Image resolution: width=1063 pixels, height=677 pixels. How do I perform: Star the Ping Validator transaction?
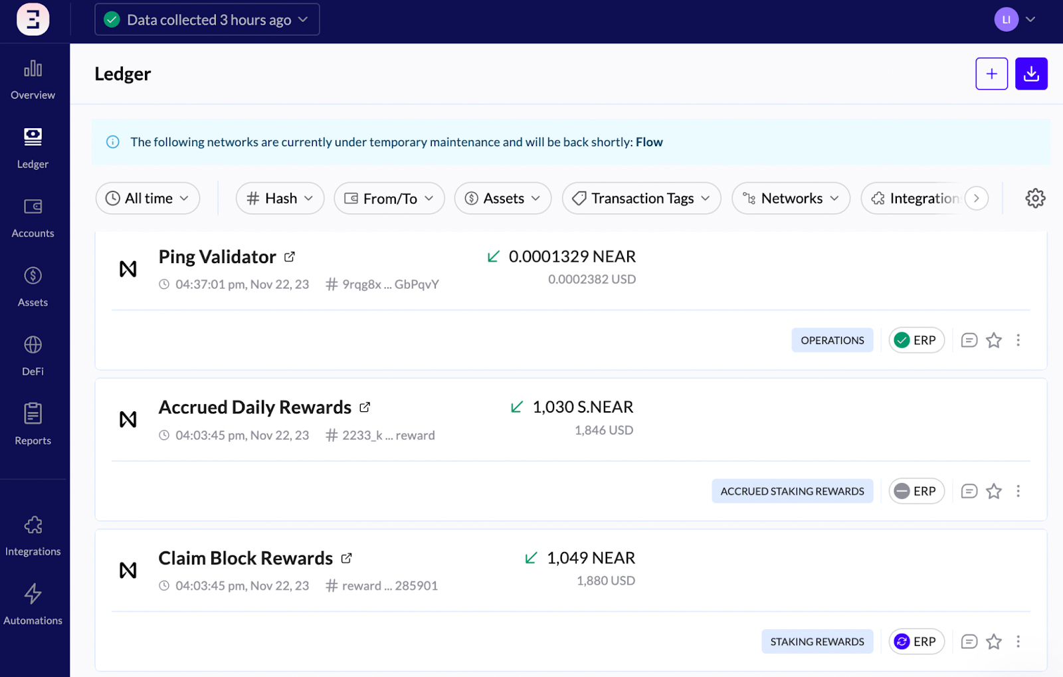(993, 341)
